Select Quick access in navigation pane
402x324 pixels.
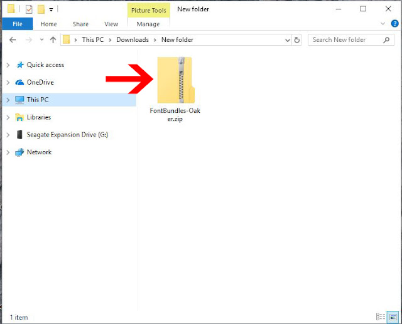coord(45,65)
